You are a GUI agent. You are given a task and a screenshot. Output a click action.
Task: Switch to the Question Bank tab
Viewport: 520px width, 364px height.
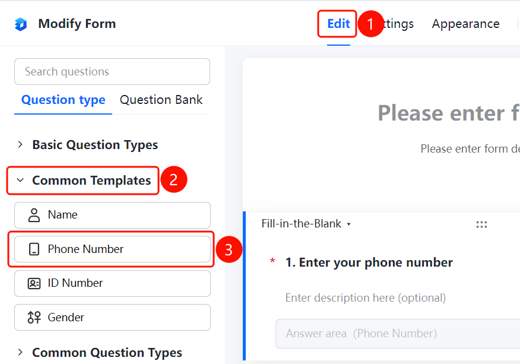click(161, 100)
